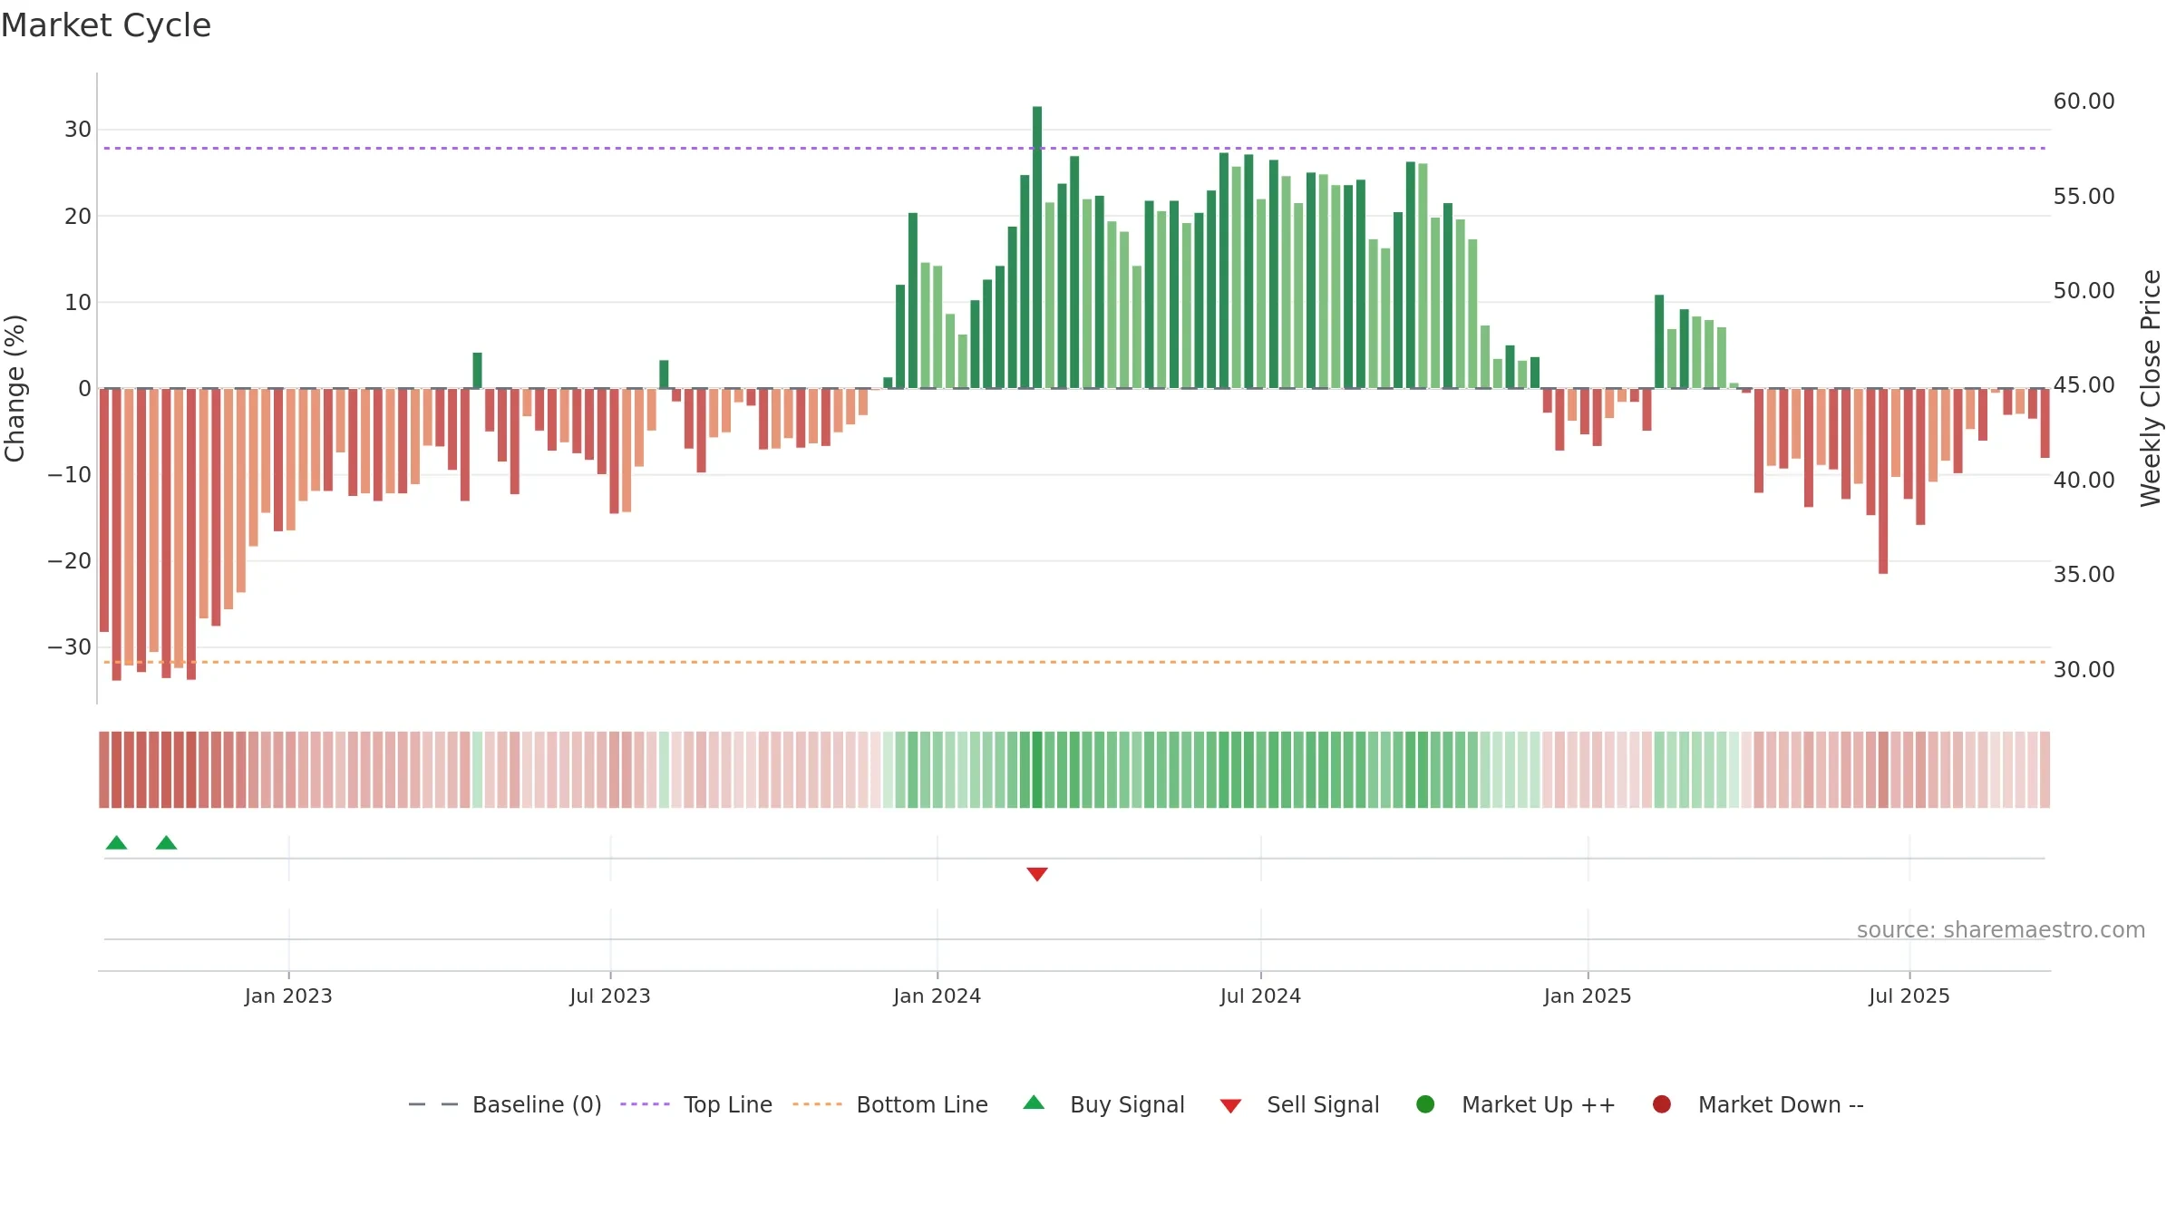Viewport: 2176px width, 1224px height.
Task: Click the second green buy signal triangle marker
Action: (166, 842)
